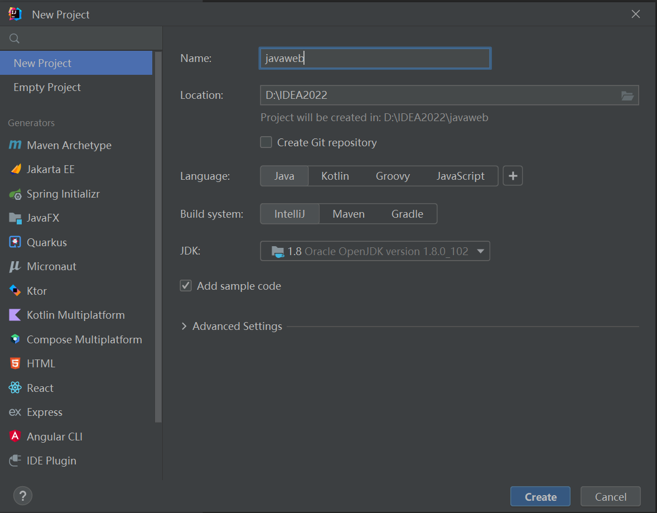Choose Ktor generator label
The width and height of the screenshot is (657, 513).
37,291
